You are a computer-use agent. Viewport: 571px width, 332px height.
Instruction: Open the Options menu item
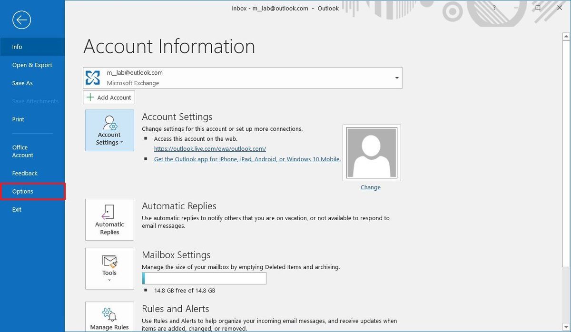tap(22, 191)
